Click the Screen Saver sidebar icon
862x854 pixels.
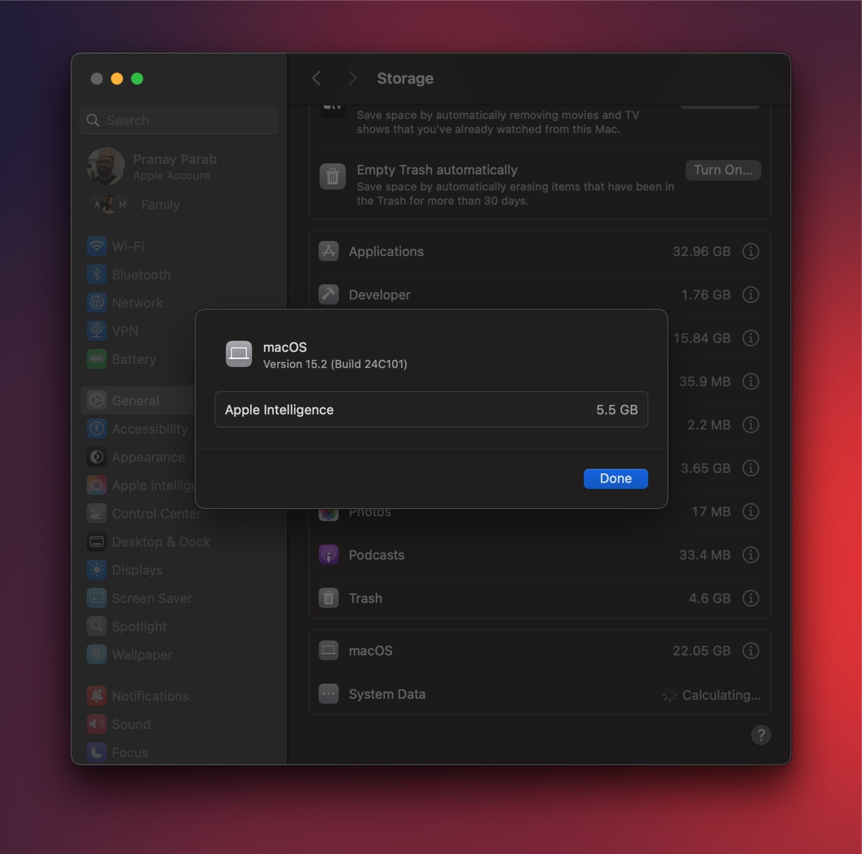97,598
